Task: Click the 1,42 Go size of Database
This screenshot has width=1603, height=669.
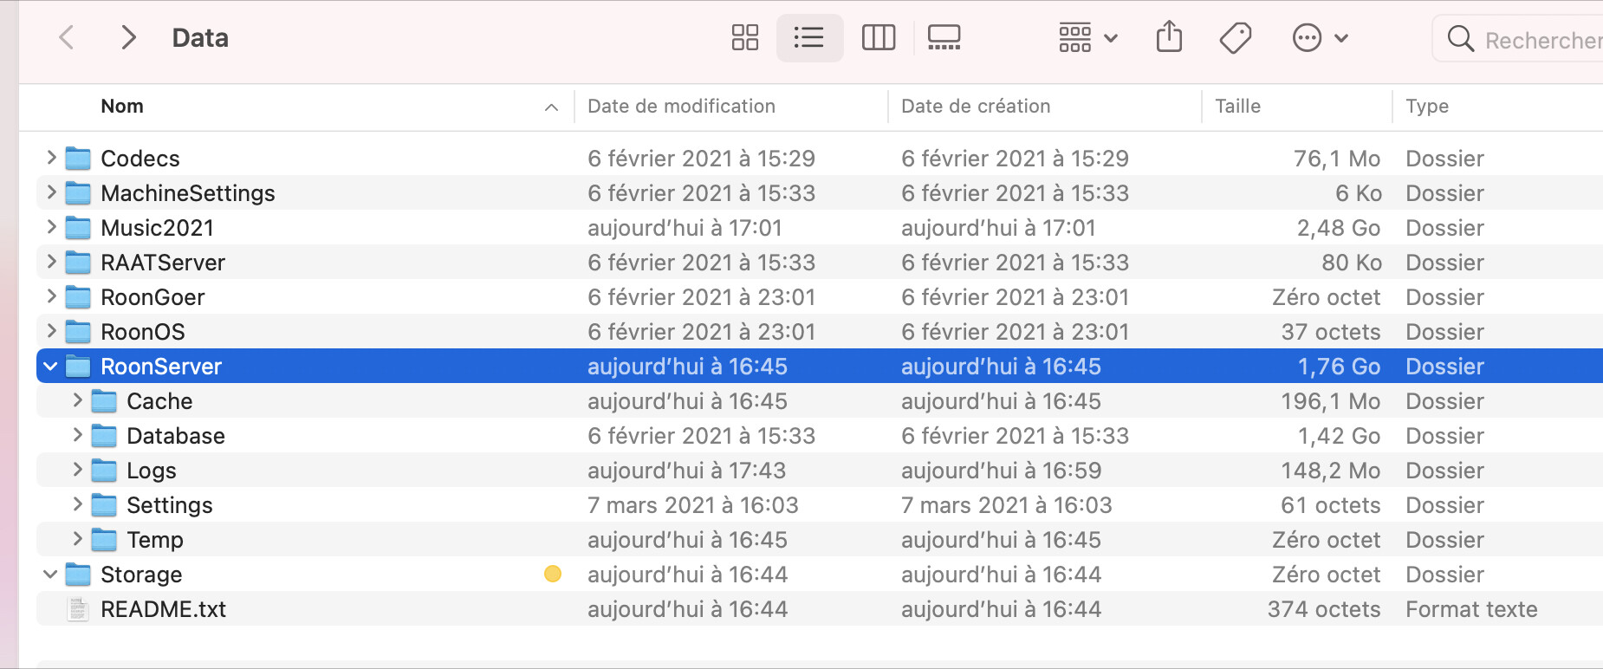Action: [x=1339, y=436]
